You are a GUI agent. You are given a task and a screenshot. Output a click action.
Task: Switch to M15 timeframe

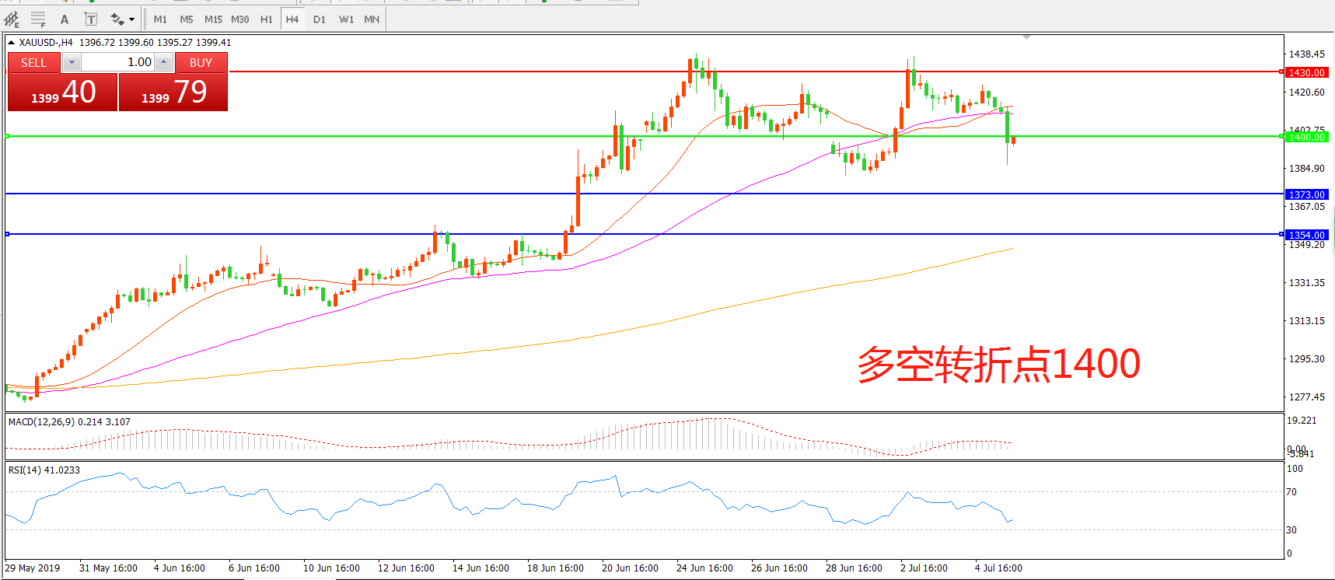coord(213,19)
